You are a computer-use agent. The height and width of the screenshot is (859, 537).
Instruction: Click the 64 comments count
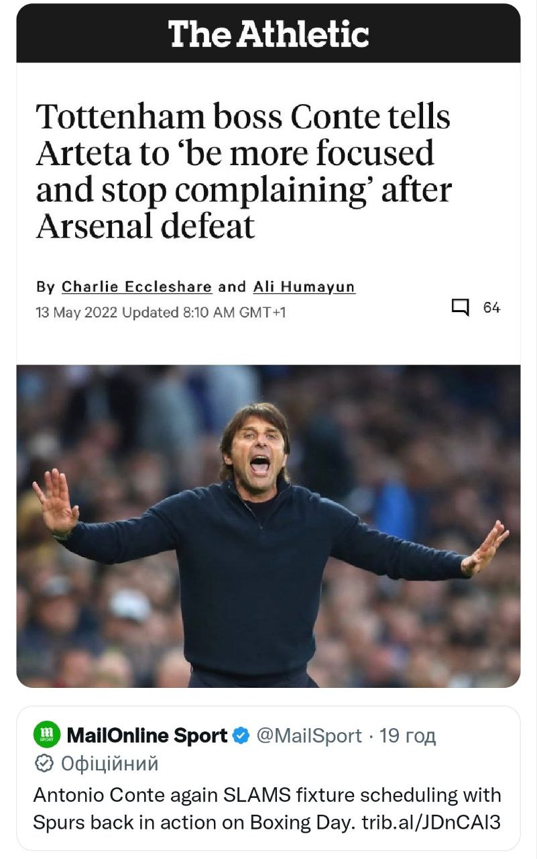(x=491, y=307)
